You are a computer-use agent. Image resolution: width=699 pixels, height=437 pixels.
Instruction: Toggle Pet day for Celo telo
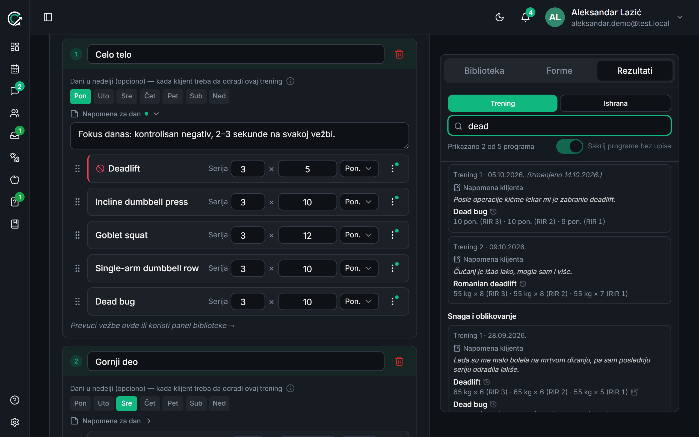173,96
